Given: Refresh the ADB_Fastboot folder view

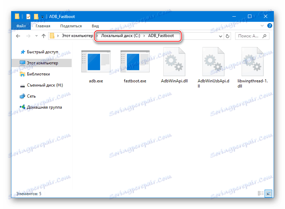Looking at the screenshot, I should point(228,36).
